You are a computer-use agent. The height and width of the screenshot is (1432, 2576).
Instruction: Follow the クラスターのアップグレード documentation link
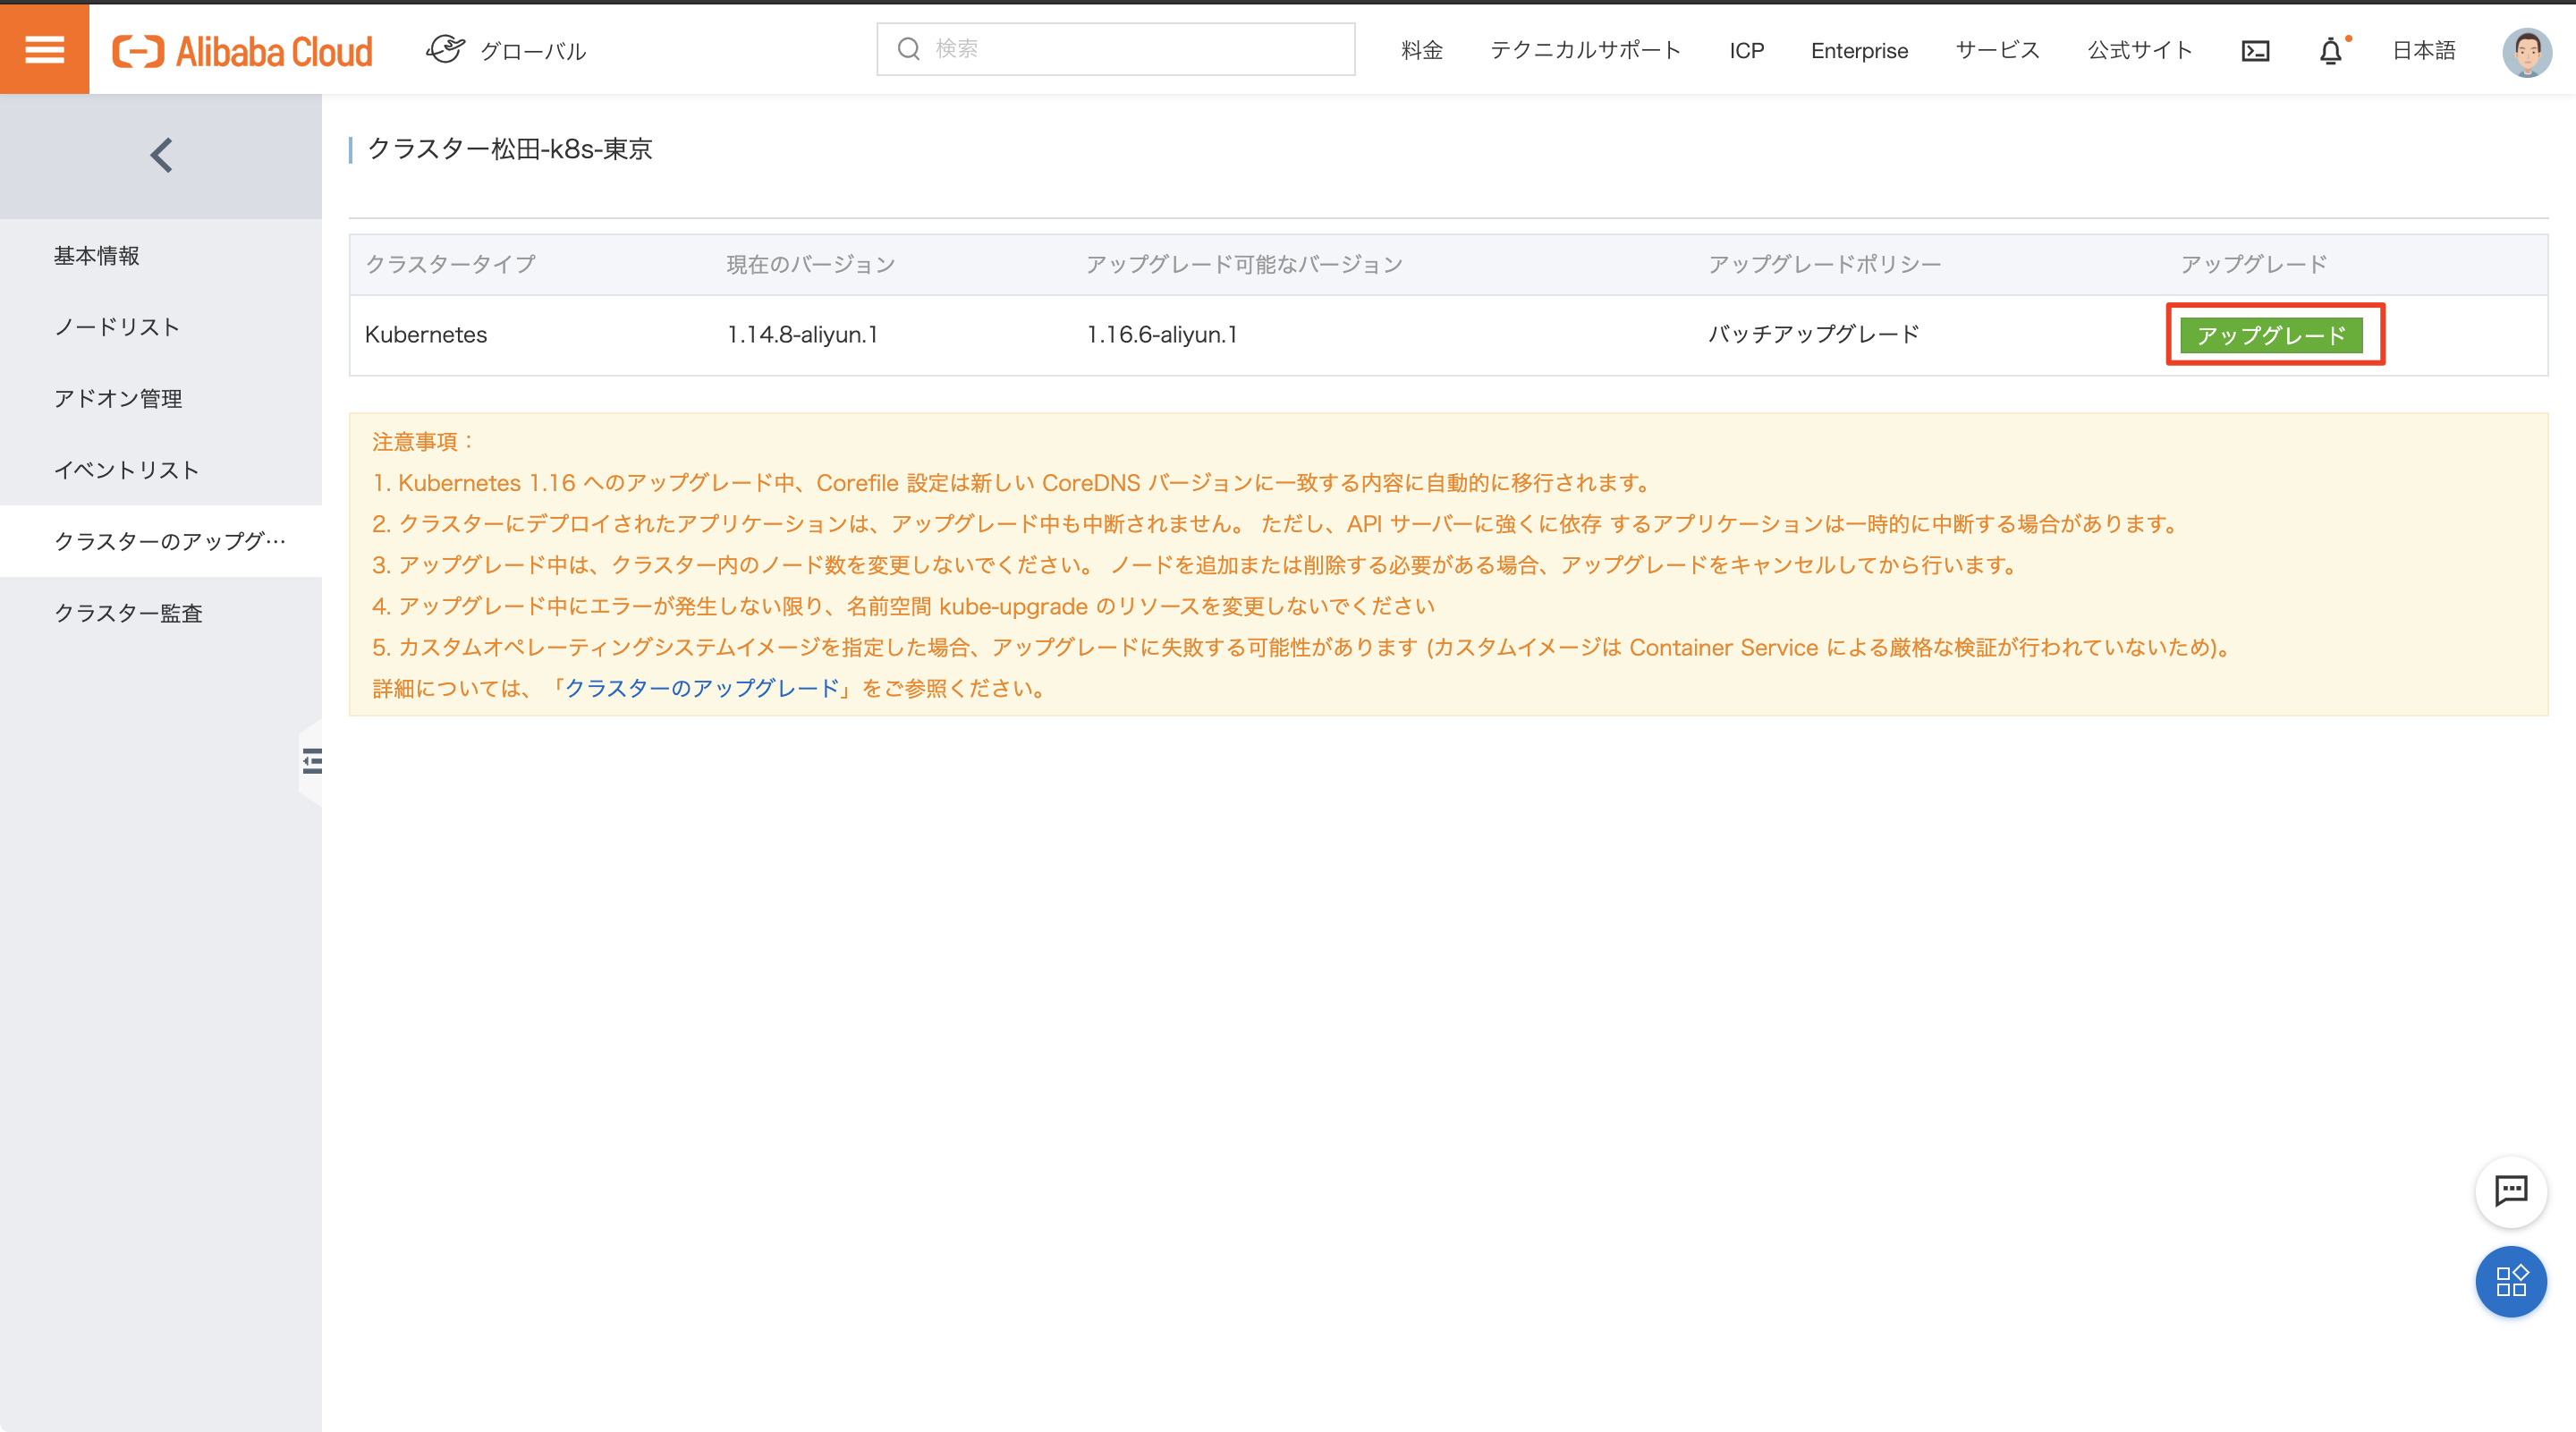tap(702, 688)
